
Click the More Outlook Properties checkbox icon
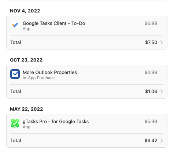pyautogui.click(x=15, y=74)
